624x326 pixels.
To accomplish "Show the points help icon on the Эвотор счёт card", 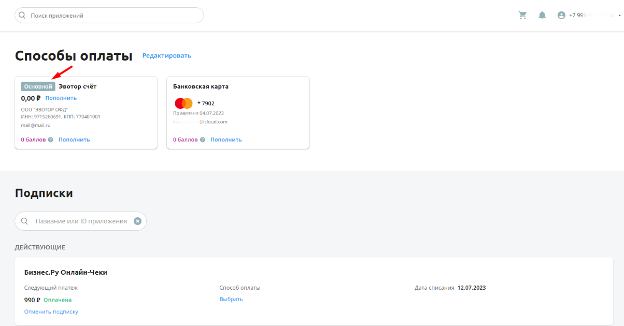I will [51, 139].
